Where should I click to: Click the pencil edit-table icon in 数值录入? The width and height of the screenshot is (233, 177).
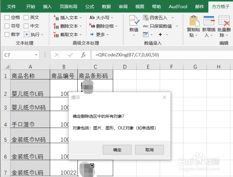pyautogui.click(x=146, y=34)
